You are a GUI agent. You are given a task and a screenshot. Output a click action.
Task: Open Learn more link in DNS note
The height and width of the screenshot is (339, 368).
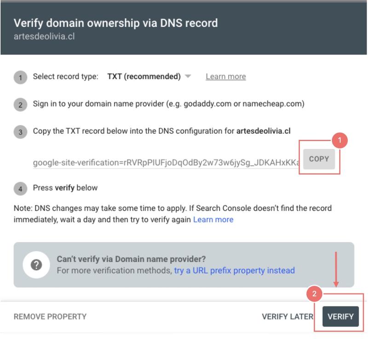tap(213, 219)
